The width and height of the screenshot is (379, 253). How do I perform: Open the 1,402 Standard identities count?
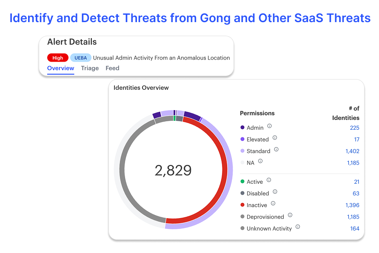pos(352,151)
